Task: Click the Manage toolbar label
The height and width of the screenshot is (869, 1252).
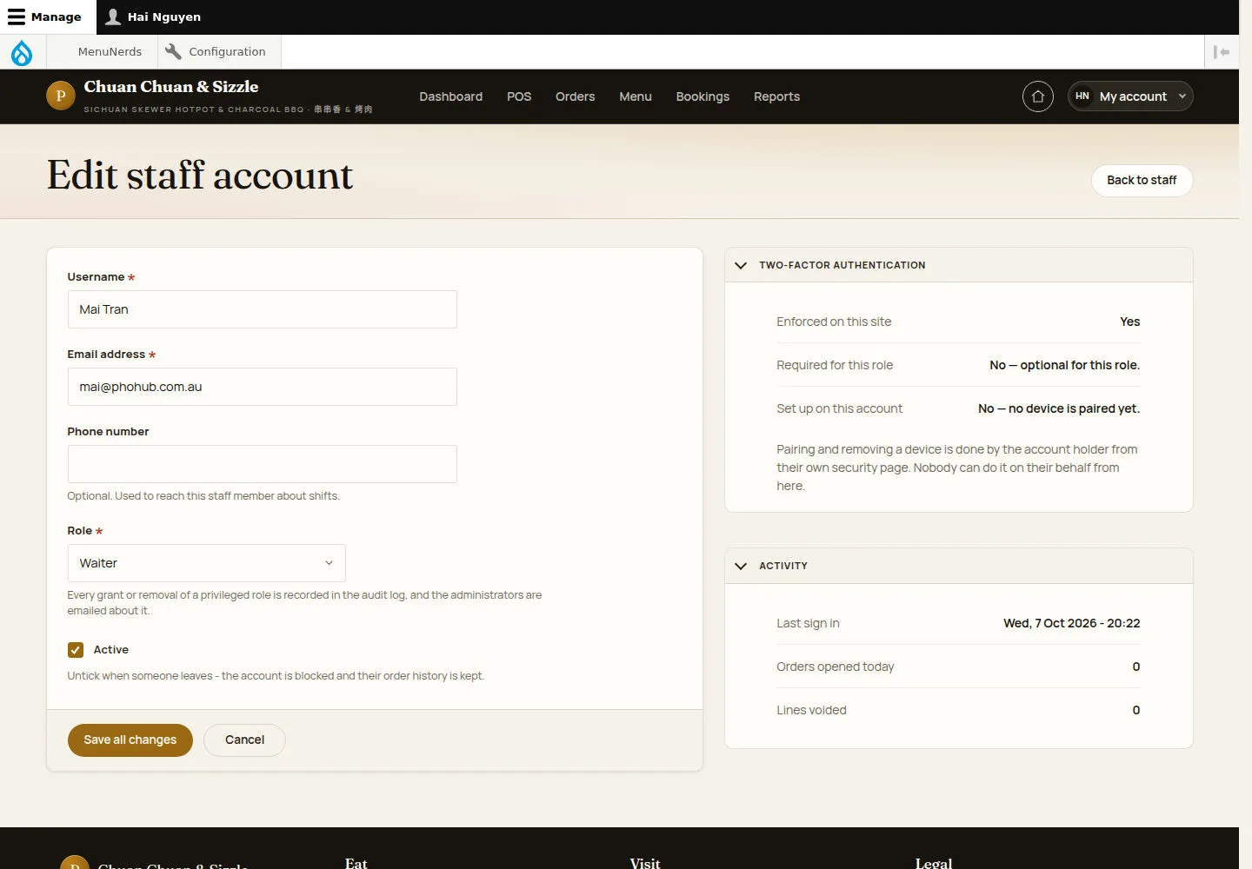Action: 57,17
